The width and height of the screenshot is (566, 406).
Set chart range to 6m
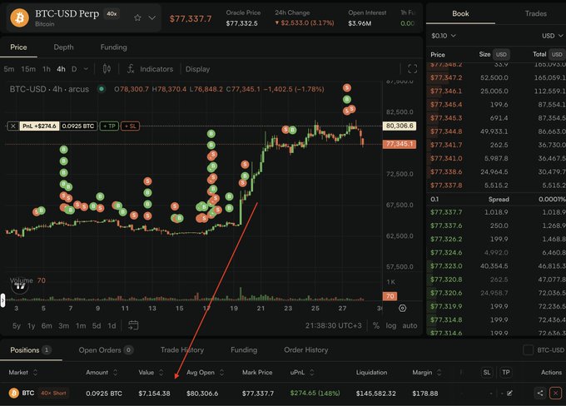47,325
